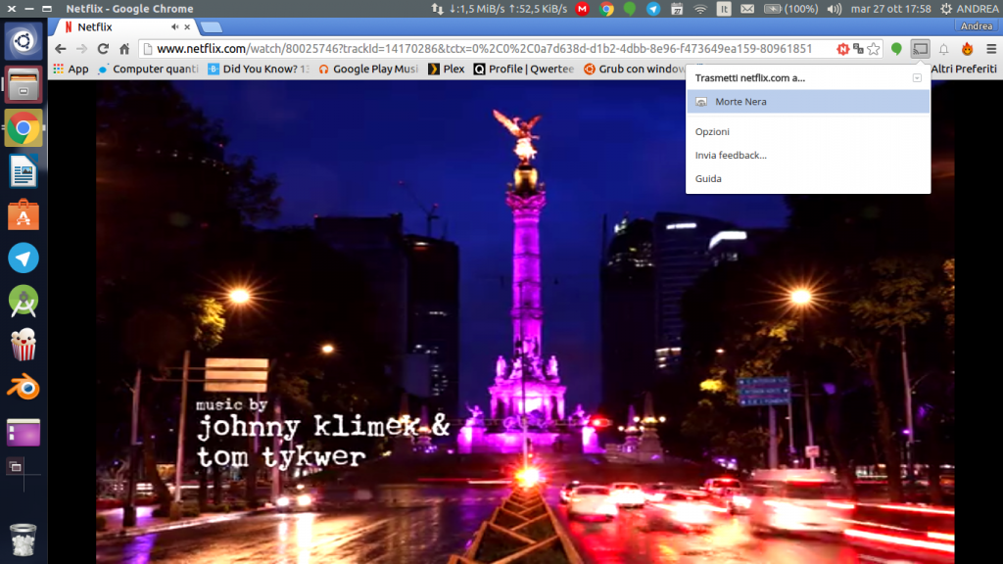The height and width of the screenshot is (564, 1003).
Task: Toggle the Google Cast extension button
Action: [x=920, y=49]
